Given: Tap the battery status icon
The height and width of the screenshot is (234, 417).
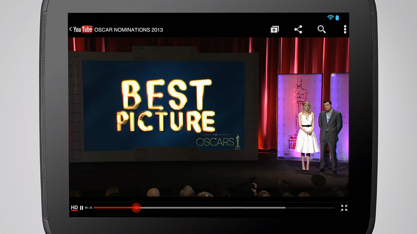Looking at the screenshot, I should click(338, 18).
